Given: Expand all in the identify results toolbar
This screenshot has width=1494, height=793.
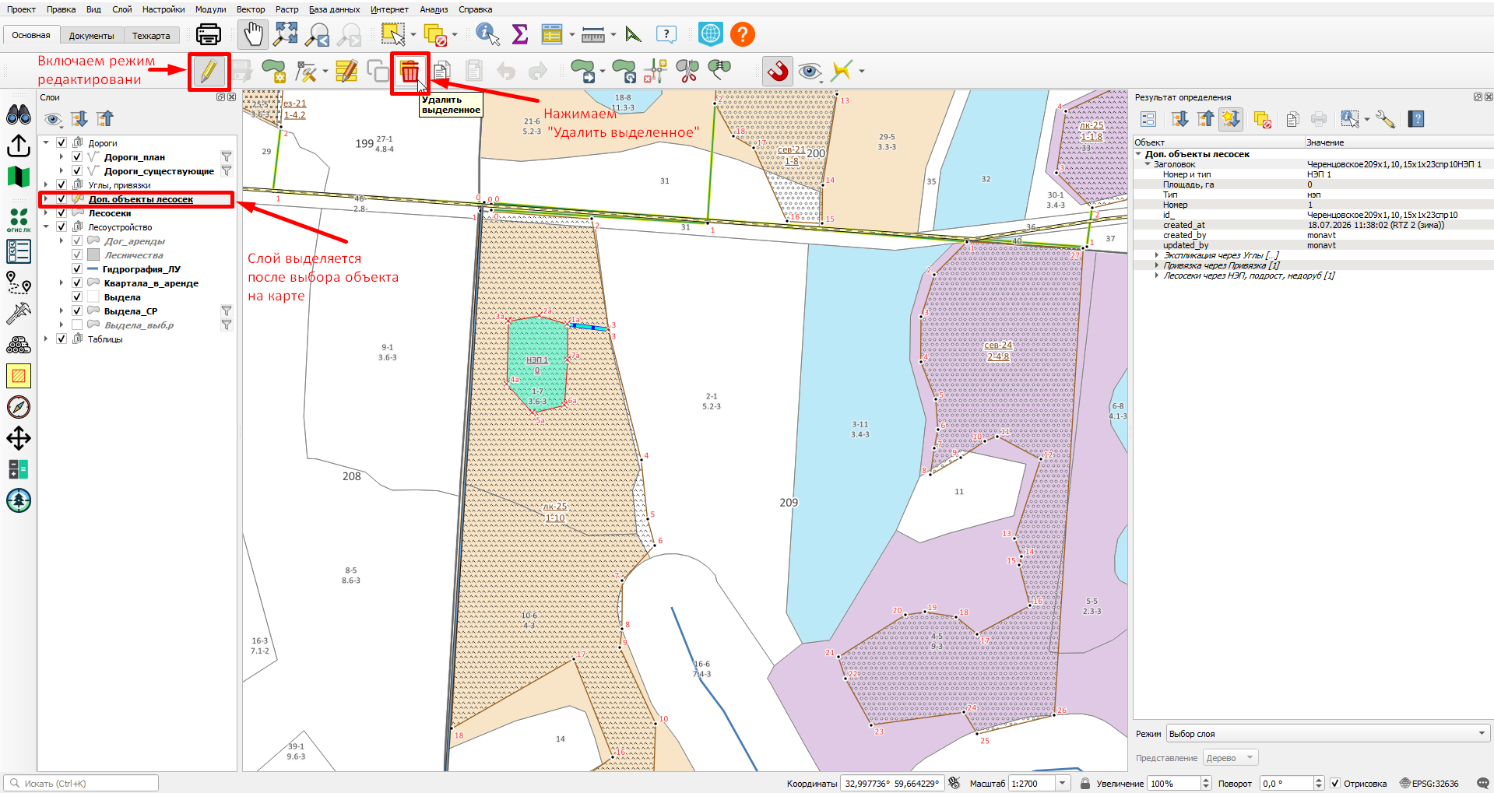Looking at the screenshot, I should (1180, 119).
